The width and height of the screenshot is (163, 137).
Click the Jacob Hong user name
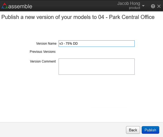(129, 4)
